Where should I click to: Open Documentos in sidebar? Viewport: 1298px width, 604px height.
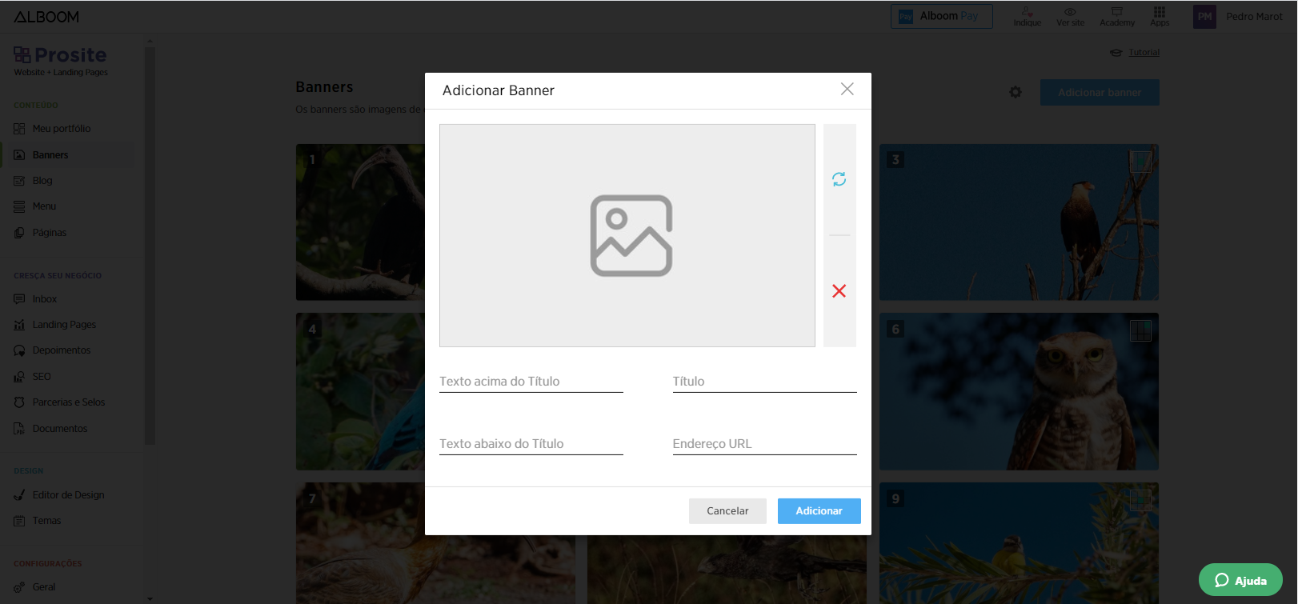60,429
